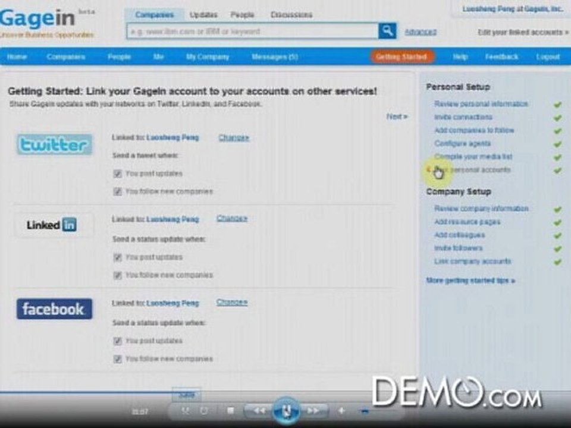
Task: Select the People search tab
Action: pos(242,15)
